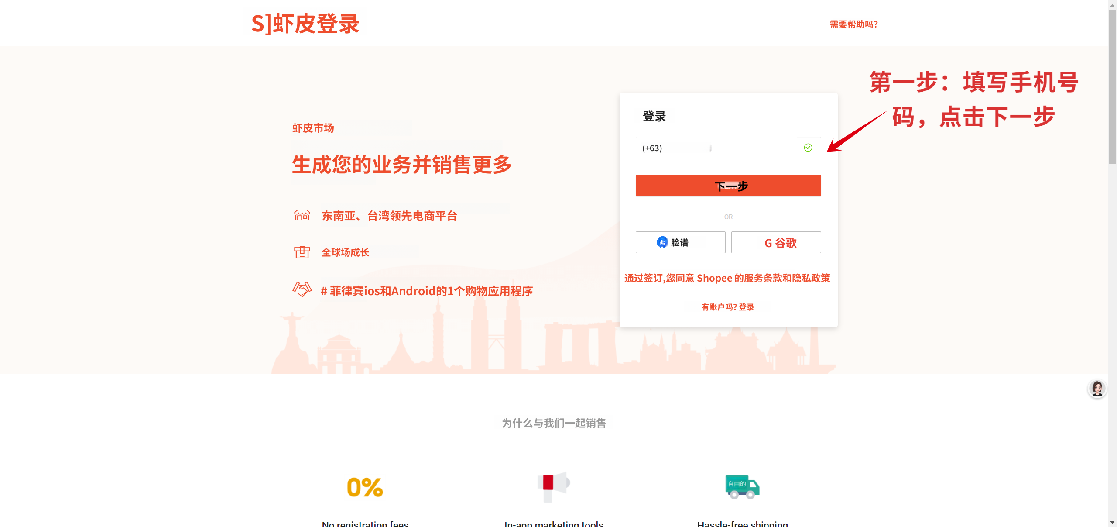Click the 东南亚、台湾领先电商平台 text
1117x527 pixels.
(x=390, y=216)
